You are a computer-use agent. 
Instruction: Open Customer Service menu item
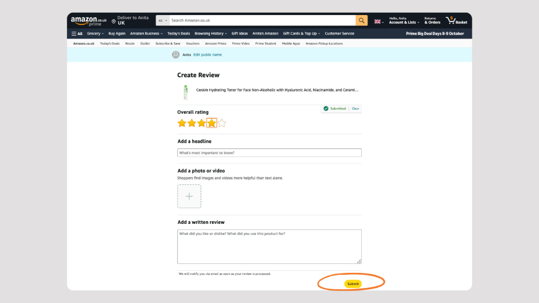pyautogui.click(x=339, y=34)
